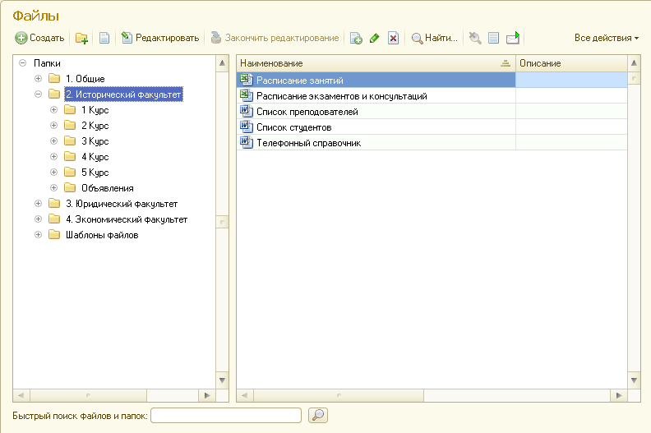The width and height of the screenshot is (651, 433).
Task: Expand the 5 Курс folder
Action: click(x=53, y=173)
